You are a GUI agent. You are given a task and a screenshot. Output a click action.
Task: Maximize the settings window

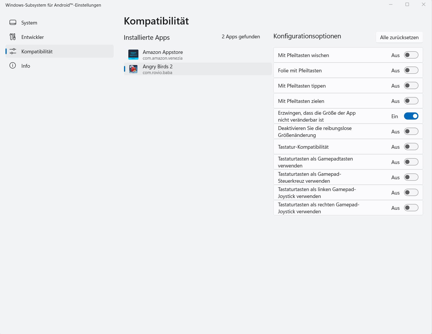tap(407, 4)
